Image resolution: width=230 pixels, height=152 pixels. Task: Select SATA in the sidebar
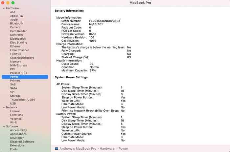14,88
